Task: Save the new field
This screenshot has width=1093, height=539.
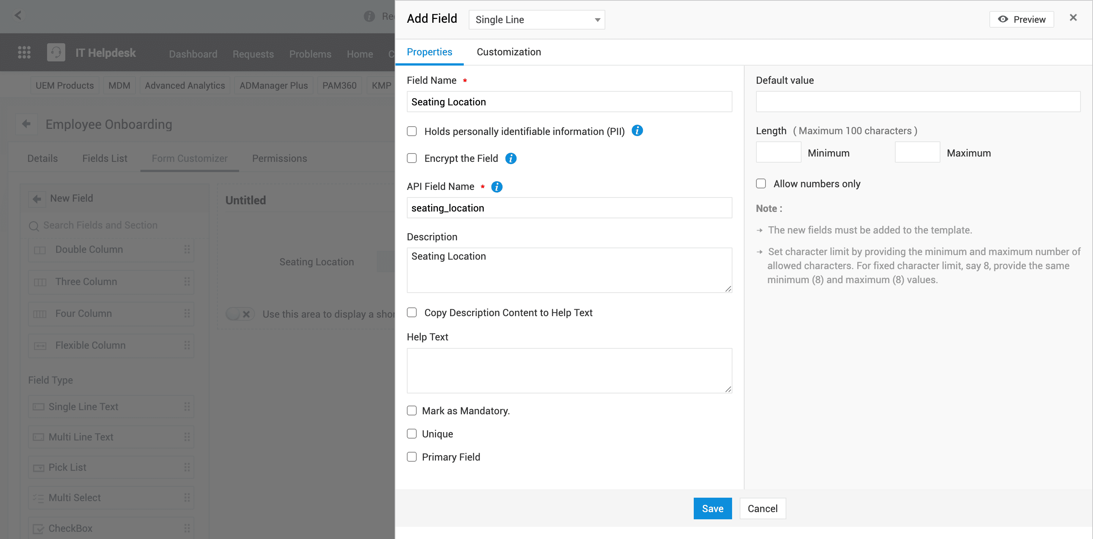Action: [712, 508]
